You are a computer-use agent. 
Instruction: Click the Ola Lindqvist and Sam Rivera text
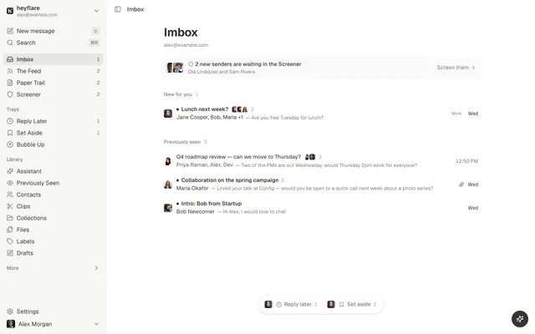222,72
